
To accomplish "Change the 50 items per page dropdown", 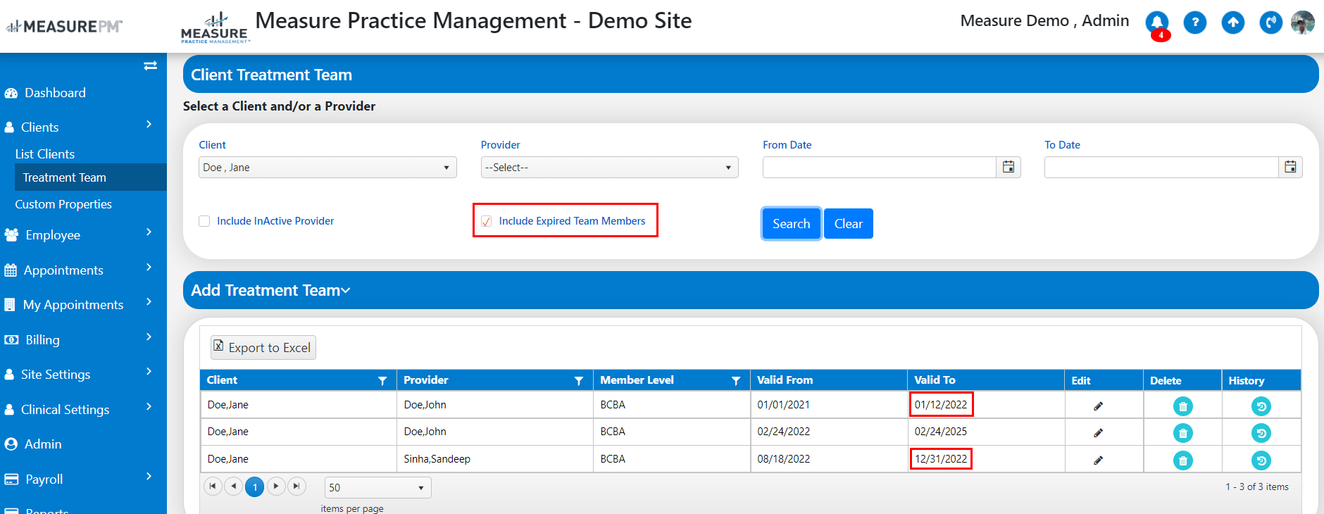I will [377, 487].
